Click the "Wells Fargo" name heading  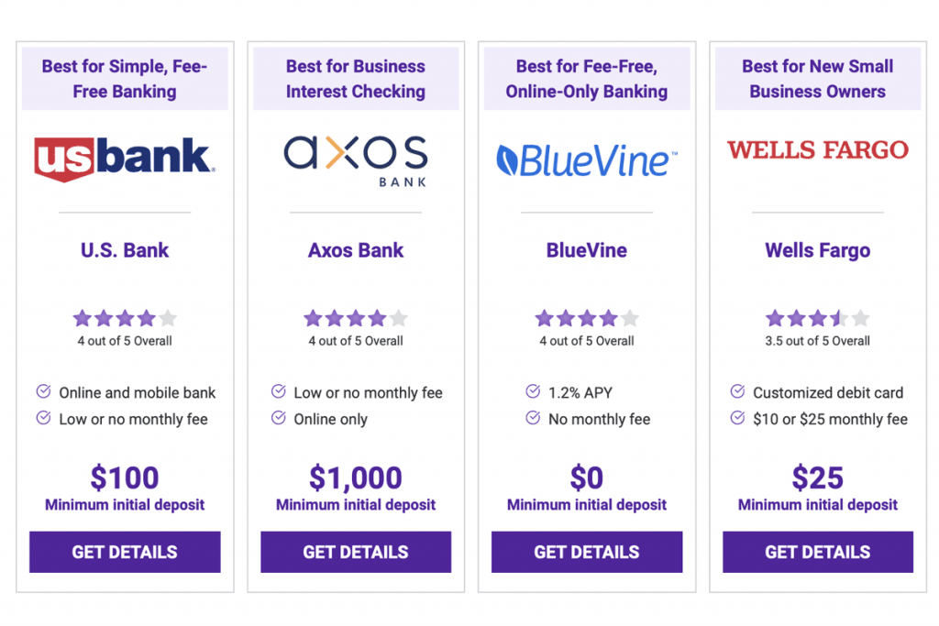tap(818, 250)
